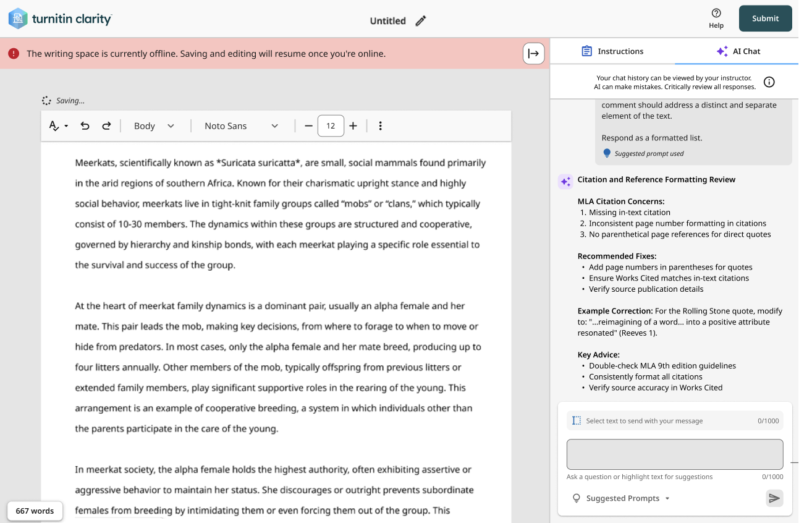
Task: Decrease the font size
Action: point(308,126)
